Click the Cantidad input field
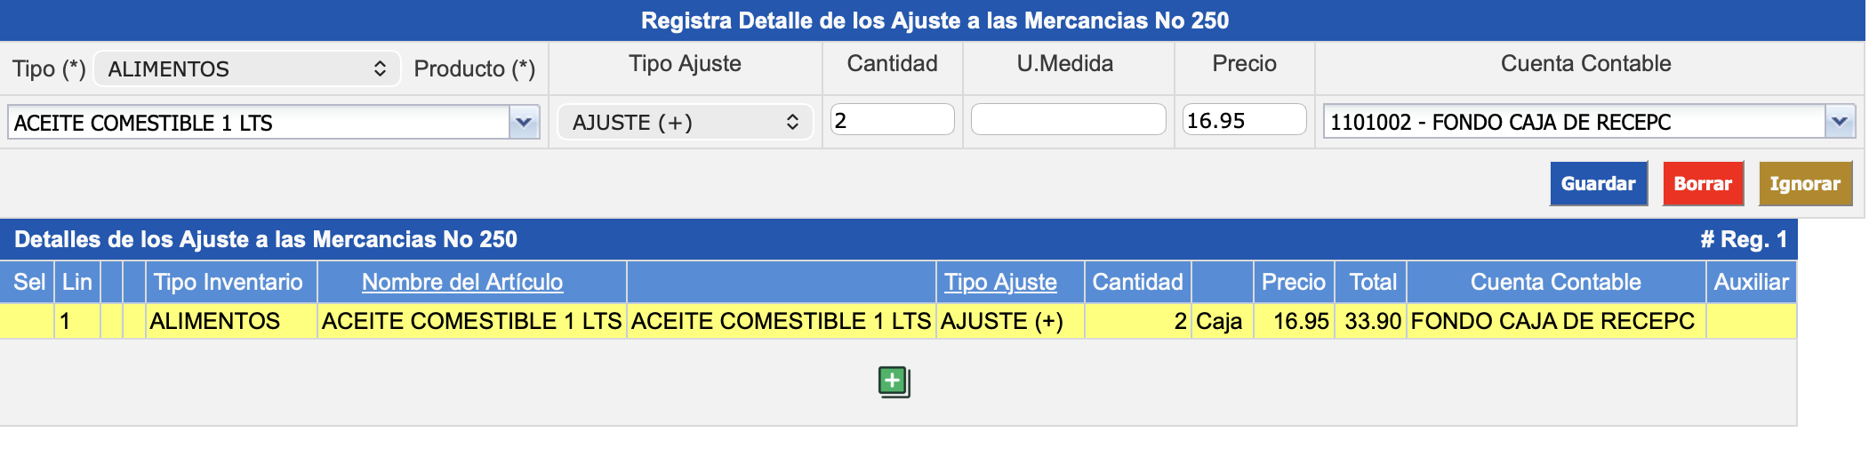Image resolution: width=1869 pixels, height=457 pixels. (x=892, y=120)
